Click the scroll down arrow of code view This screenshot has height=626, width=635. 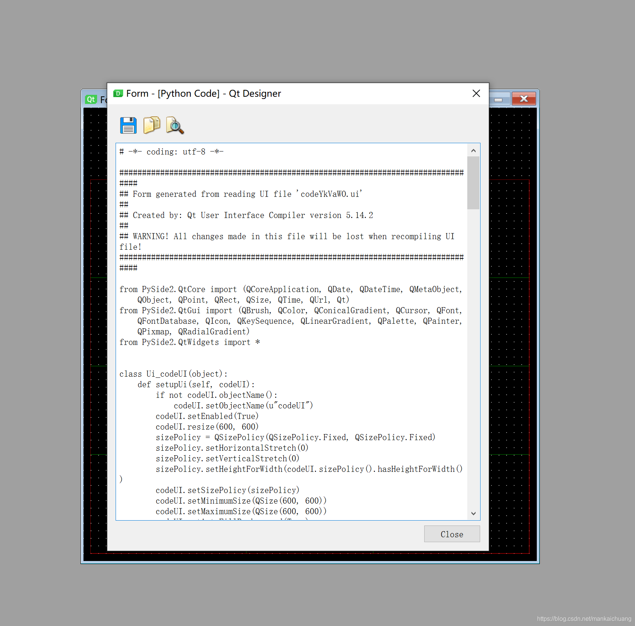pyautogui.click(x=473, y=513)
